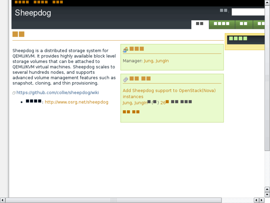This screenshot has width=270, height=203.
Task: Click the view-all-news link below the news entry
Action: tap(131, 112)
